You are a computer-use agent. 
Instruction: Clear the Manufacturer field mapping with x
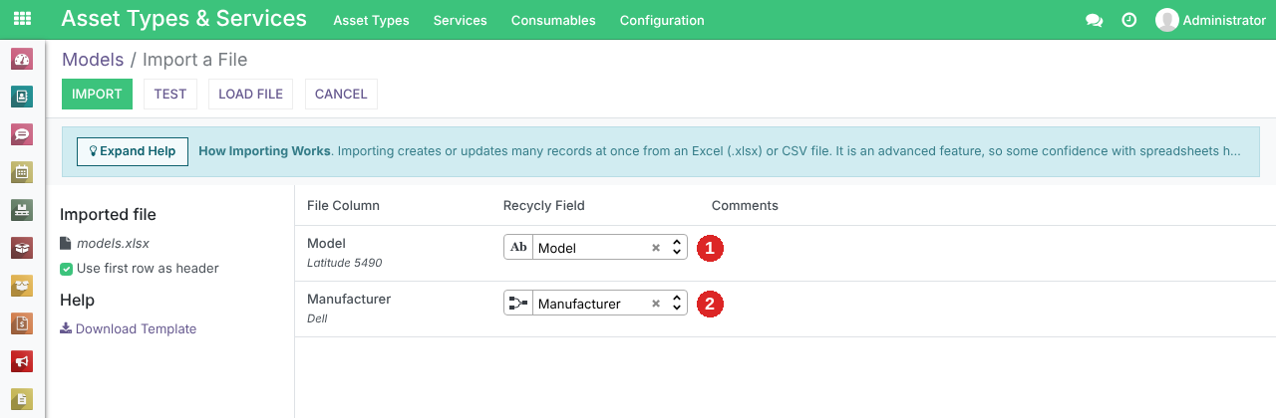(656, 304)
